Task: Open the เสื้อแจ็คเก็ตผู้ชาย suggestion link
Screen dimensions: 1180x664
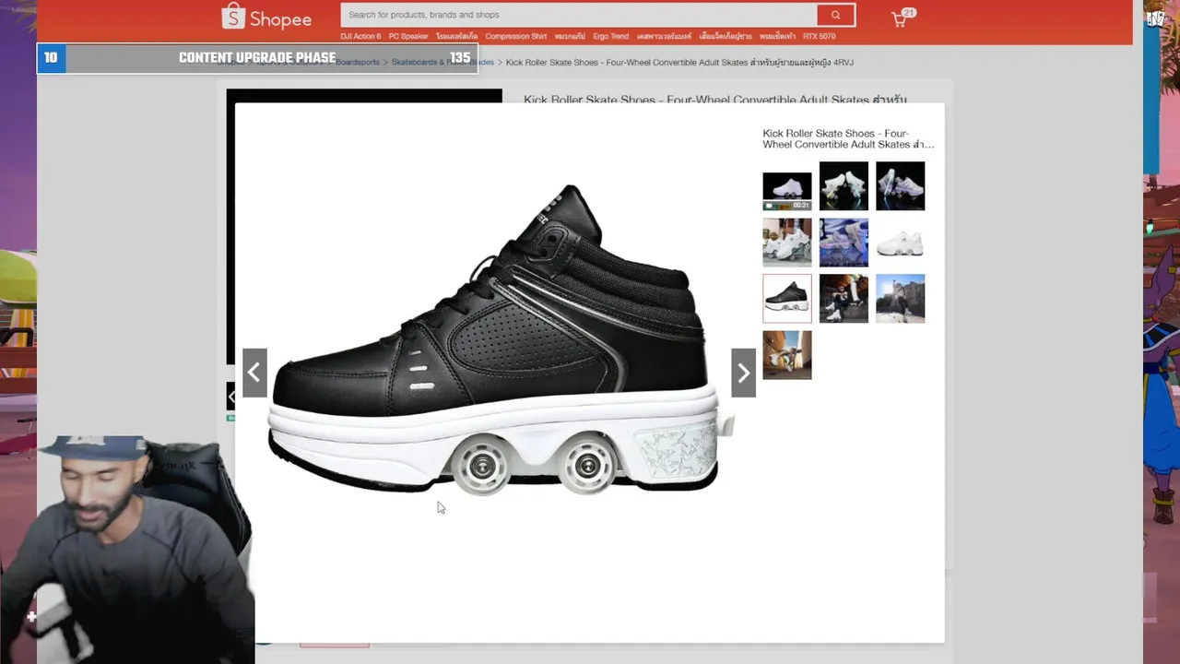Action: pos(726,37)
